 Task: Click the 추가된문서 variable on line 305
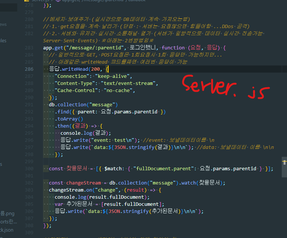[79, 204]
